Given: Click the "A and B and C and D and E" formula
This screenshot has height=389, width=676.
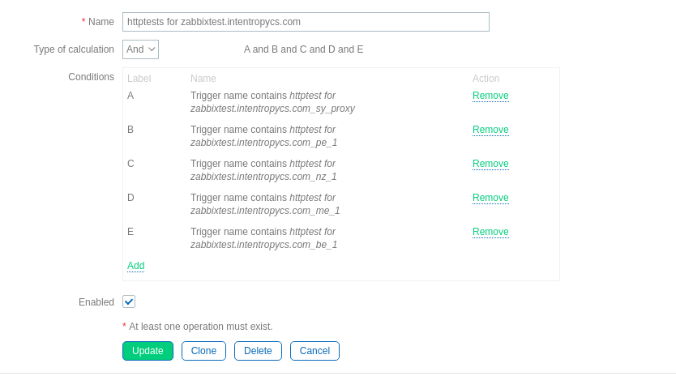Looking at the screenshot, I should pos(303,49).
